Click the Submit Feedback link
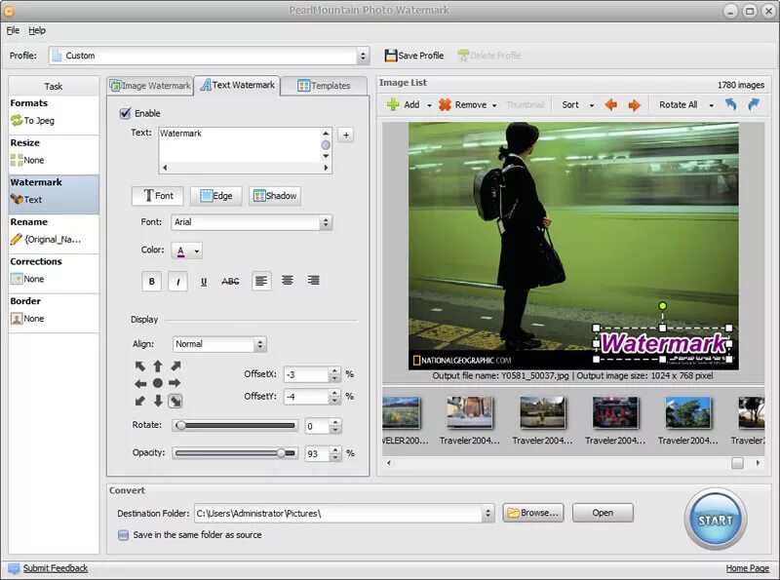Image resolution: width=780 pixels, height=580 pixels. (56, 568)
